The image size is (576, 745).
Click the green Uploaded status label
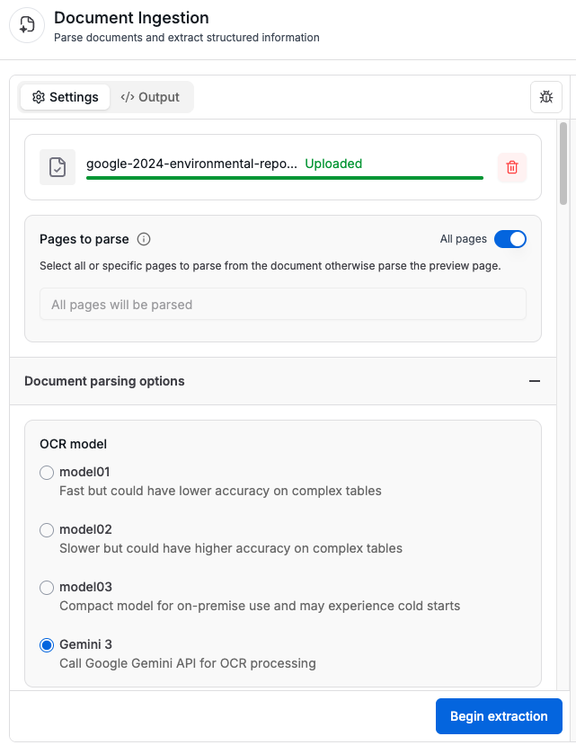333,164
